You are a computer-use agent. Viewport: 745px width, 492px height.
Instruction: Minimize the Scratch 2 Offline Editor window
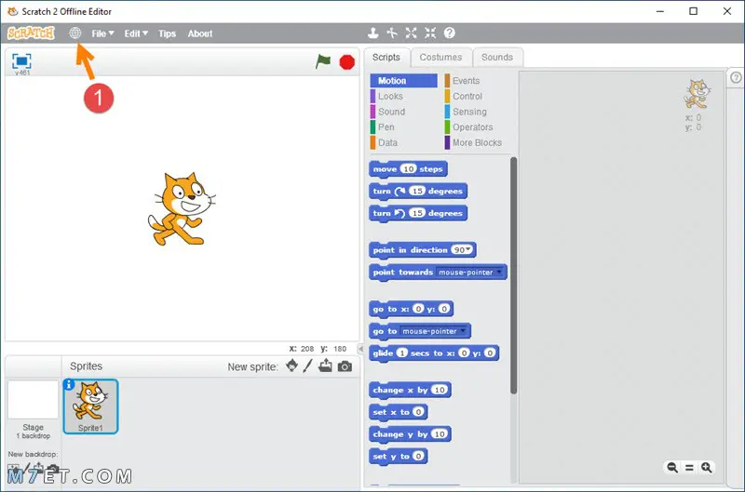[x=660, y=11]
